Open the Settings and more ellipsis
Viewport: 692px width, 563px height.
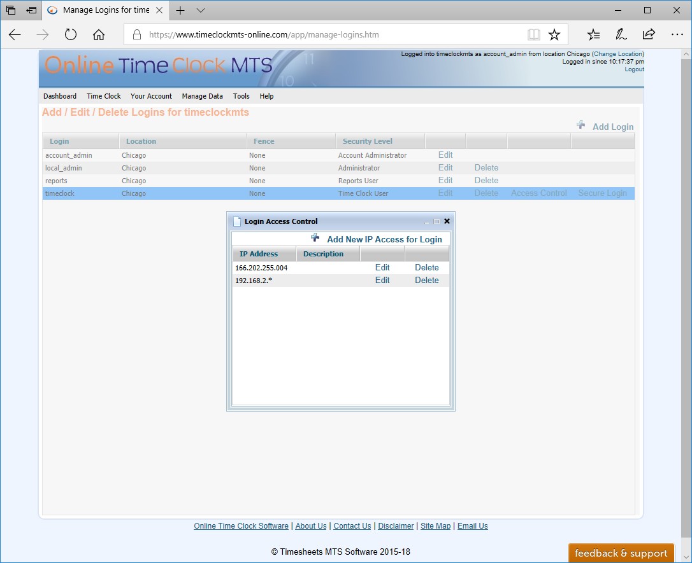[x=677, y=35]
